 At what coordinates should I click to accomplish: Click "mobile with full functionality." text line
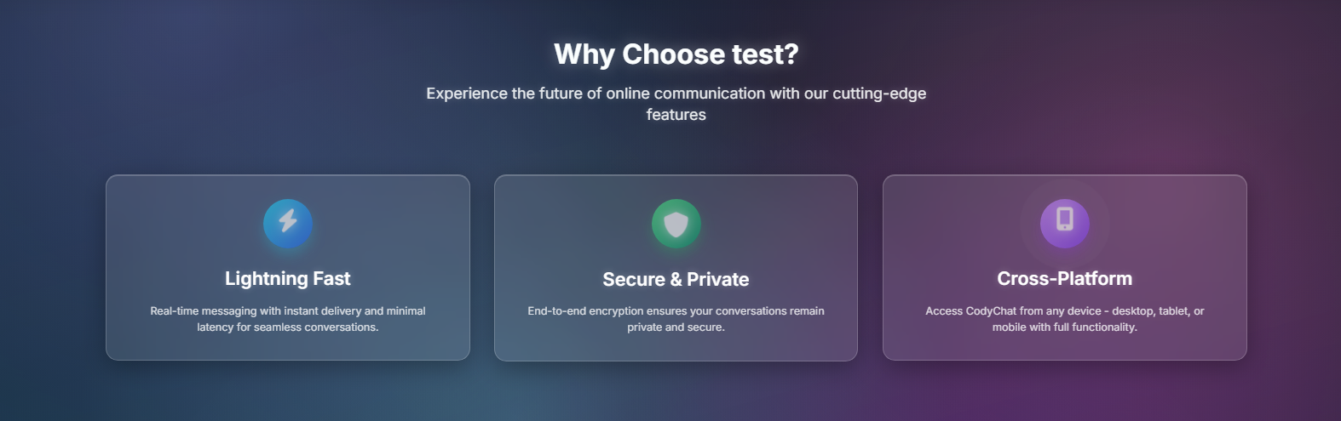pos(1064,327)
